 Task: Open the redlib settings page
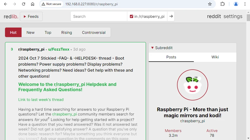pos(233,17)
